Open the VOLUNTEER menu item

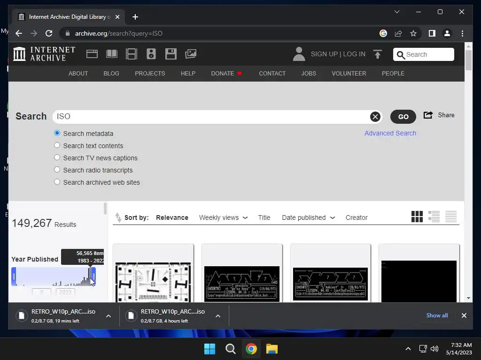pos(349,74)
